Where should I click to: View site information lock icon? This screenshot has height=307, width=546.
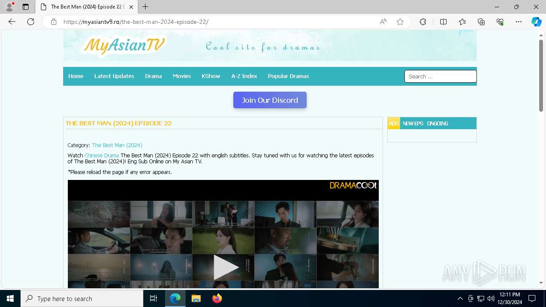tap(54, 22)
